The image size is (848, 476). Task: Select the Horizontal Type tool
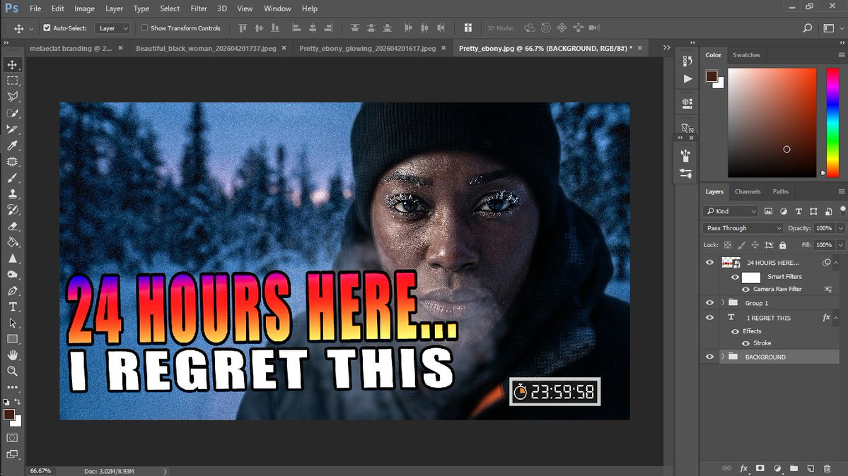click(13, 307)
